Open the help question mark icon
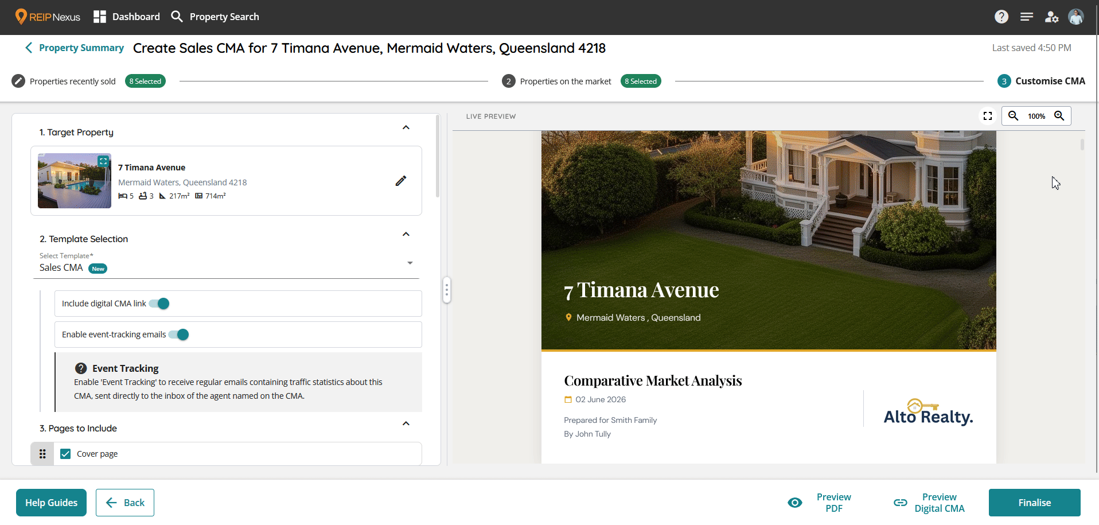 (1001, 17)
